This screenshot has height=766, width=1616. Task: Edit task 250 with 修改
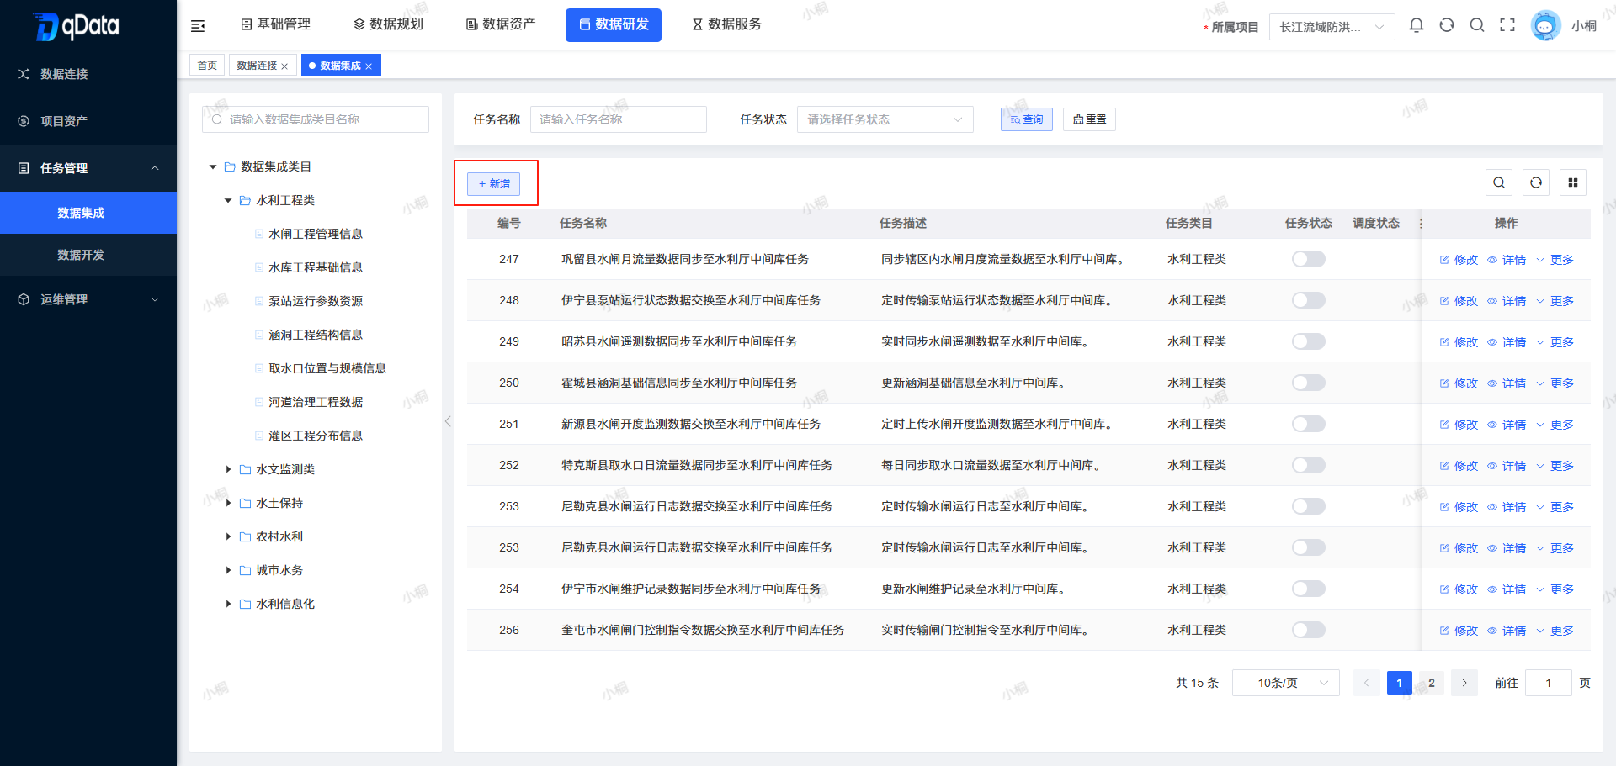[x=1459, y=383]
